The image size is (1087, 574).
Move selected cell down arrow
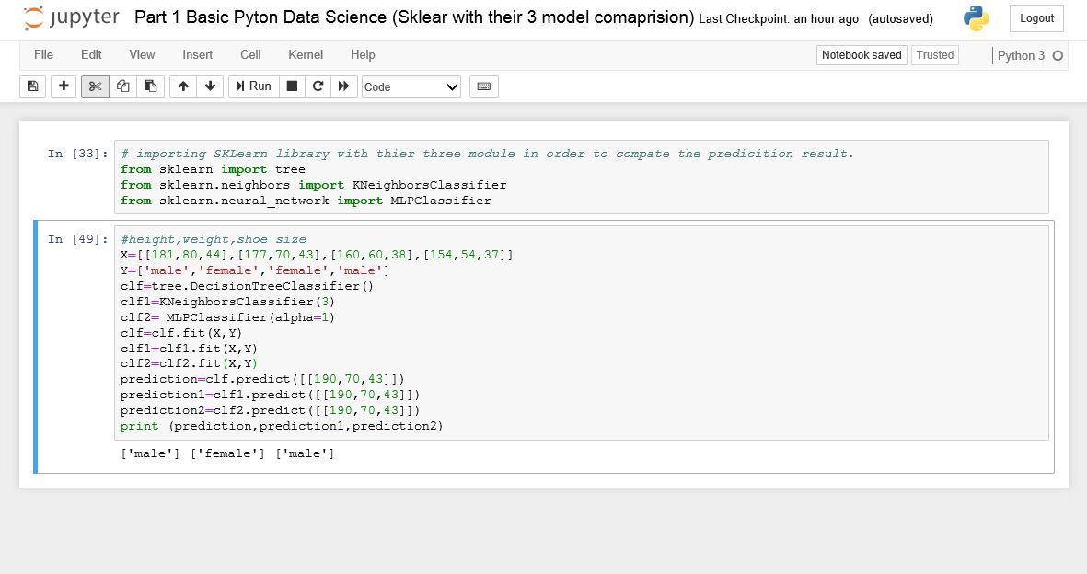[x=211, y=86]
